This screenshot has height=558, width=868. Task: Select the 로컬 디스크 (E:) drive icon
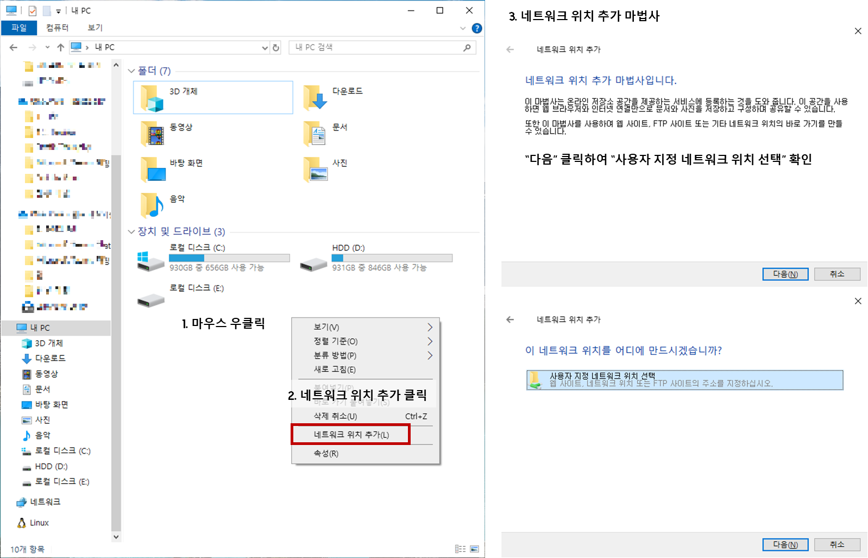[151, 300]
